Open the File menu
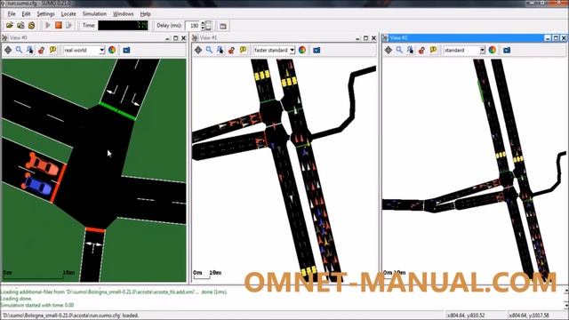 click(12, 14)
